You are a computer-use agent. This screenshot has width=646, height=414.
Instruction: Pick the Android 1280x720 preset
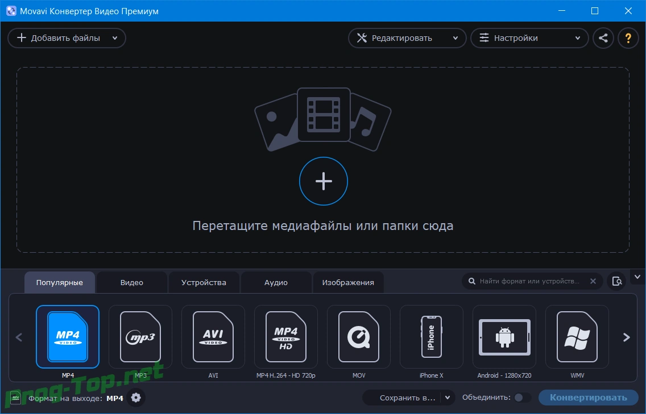[504, 337]
